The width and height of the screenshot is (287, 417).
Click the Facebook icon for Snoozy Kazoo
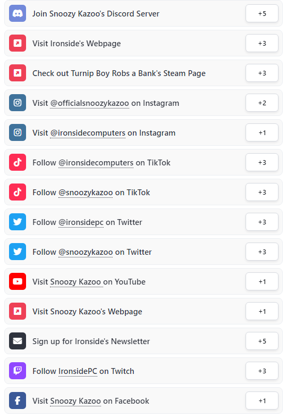tap(18, 401)
